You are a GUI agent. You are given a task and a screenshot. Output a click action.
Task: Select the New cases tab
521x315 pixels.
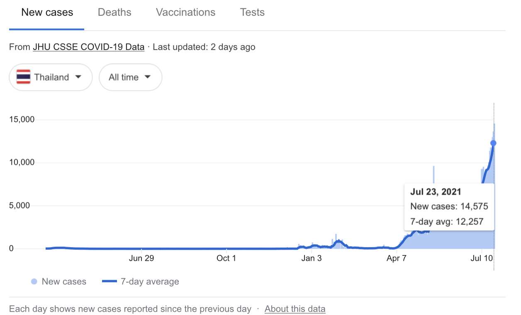click(47, 12)
